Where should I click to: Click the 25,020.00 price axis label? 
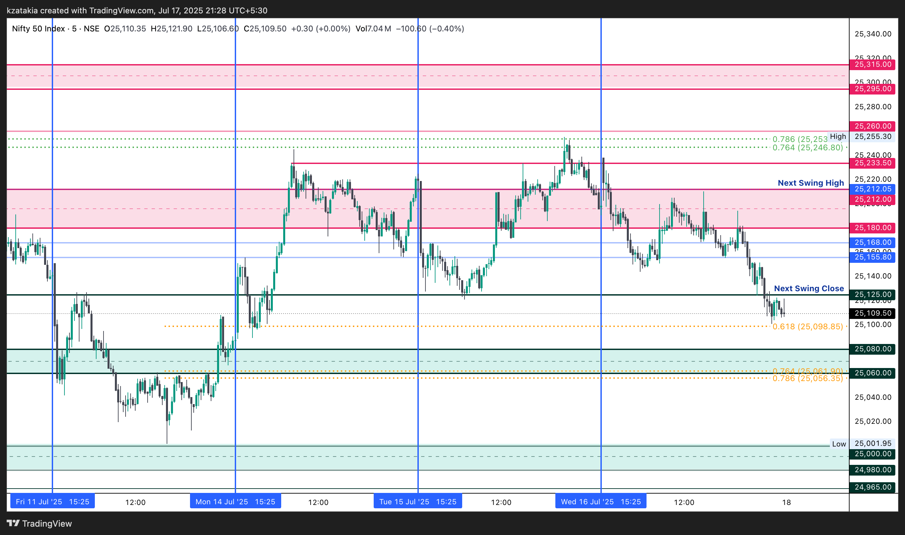(x=873, y=421)
